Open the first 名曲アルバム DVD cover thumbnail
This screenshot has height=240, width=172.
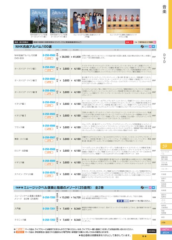tap(39, 21)
